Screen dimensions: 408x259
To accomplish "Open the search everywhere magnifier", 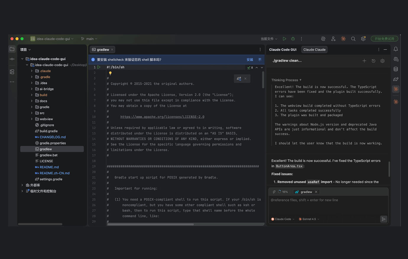I will [353, 39].
